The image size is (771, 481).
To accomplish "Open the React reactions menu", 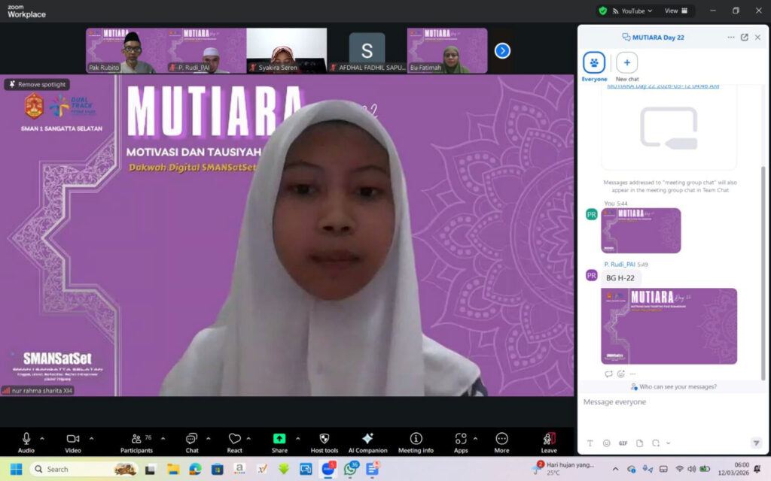I will click(x=235, y=440).
